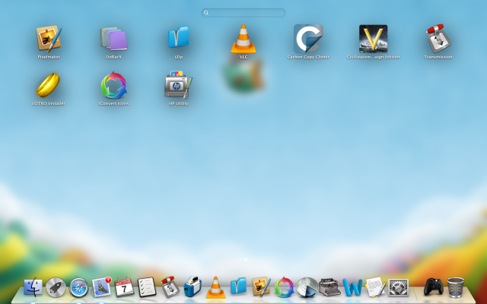Launch the Civilization V game icon
Viewport: 487px width, 304px height.
373,39
